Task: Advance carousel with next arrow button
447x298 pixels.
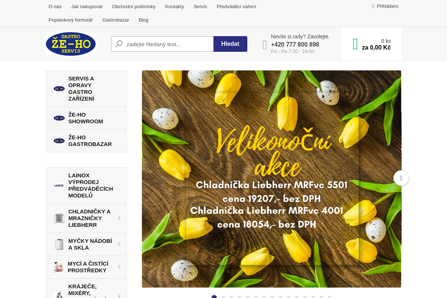Action: [x=401, y=178]
